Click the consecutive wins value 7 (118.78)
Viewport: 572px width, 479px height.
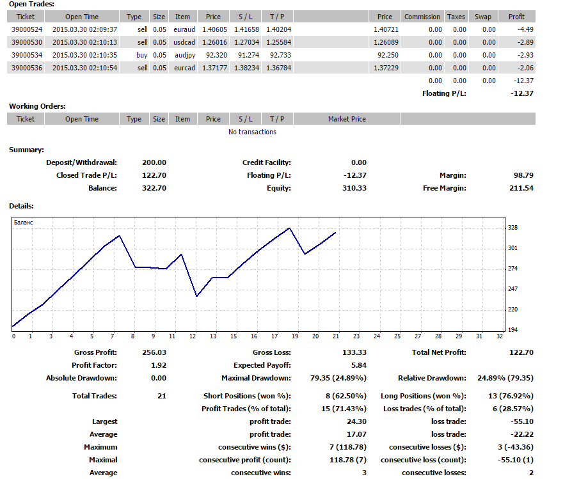point(348,447)
